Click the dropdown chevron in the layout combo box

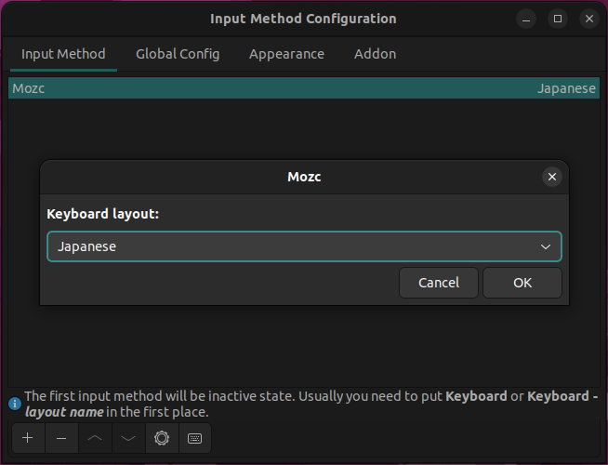(x=546, y=247)
